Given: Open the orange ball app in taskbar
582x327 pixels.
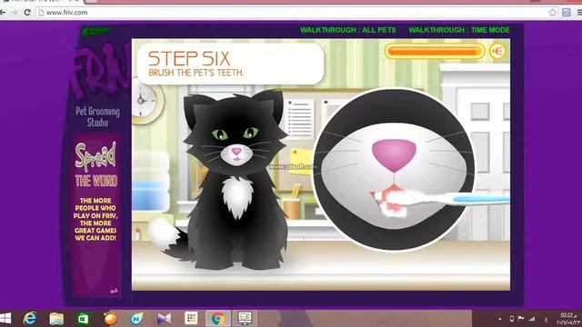Looking at the screenshot, I should (110, 319).
